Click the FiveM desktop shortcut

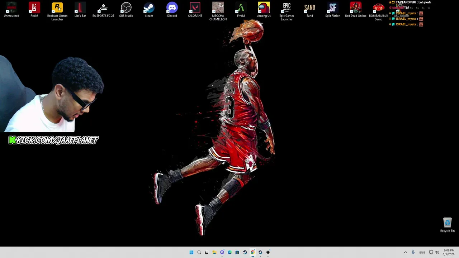[x=241, y=10]
